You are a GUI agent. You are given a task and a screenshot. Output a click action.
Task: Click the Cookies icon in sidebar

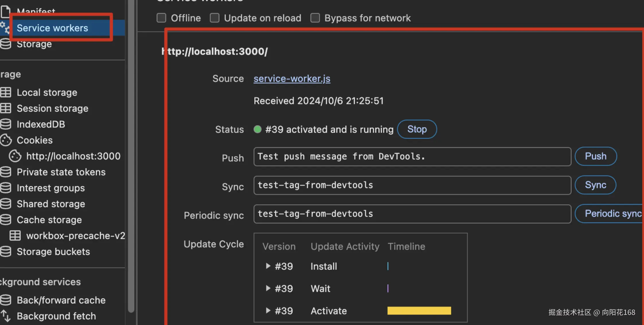(x=6, y=140)
